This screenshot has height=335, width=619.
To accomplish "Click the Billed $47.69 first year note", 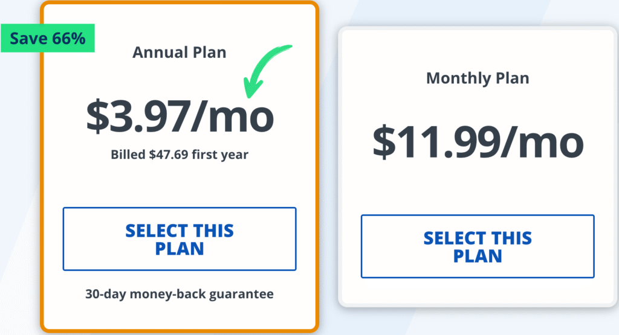I will (x=180, y=155).
